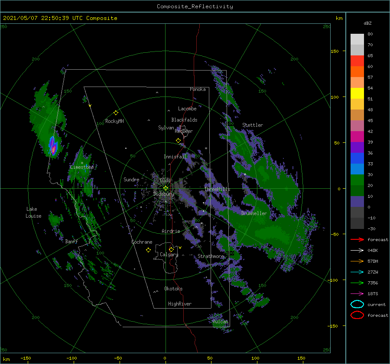Click the yellow diamond marker below Cochrane
Image resolution: width=390 pixels, height=364 pixels.
click(x=148, y=250)
